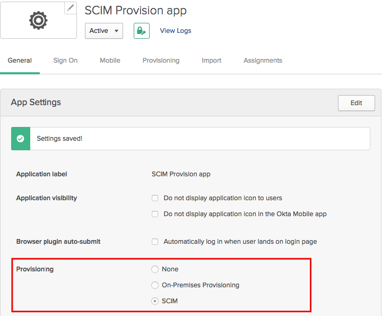
Task: Click the pencil edit logo icon
Action: click(x=70, y=8)
